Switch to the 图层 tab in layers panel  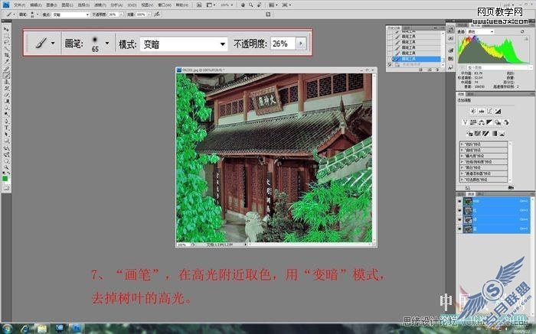coord(461,194)
